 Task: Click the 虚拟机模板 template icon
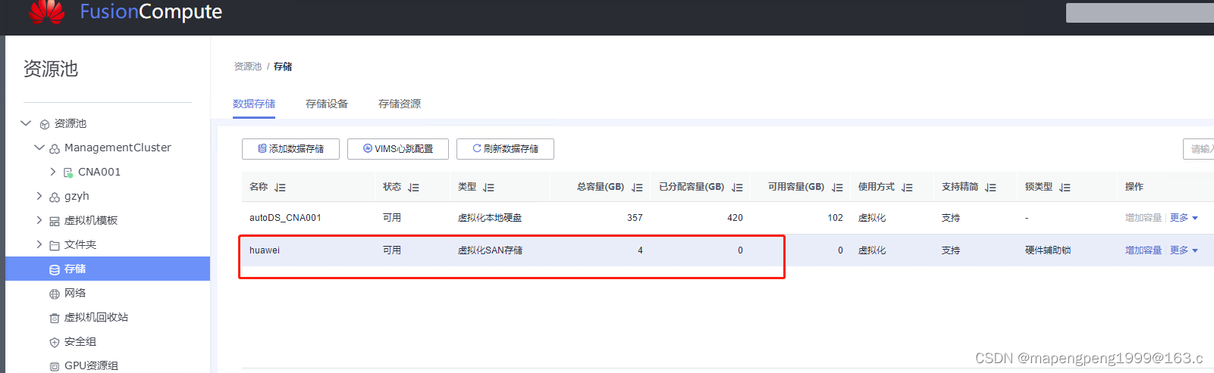[x=55, y=221]
